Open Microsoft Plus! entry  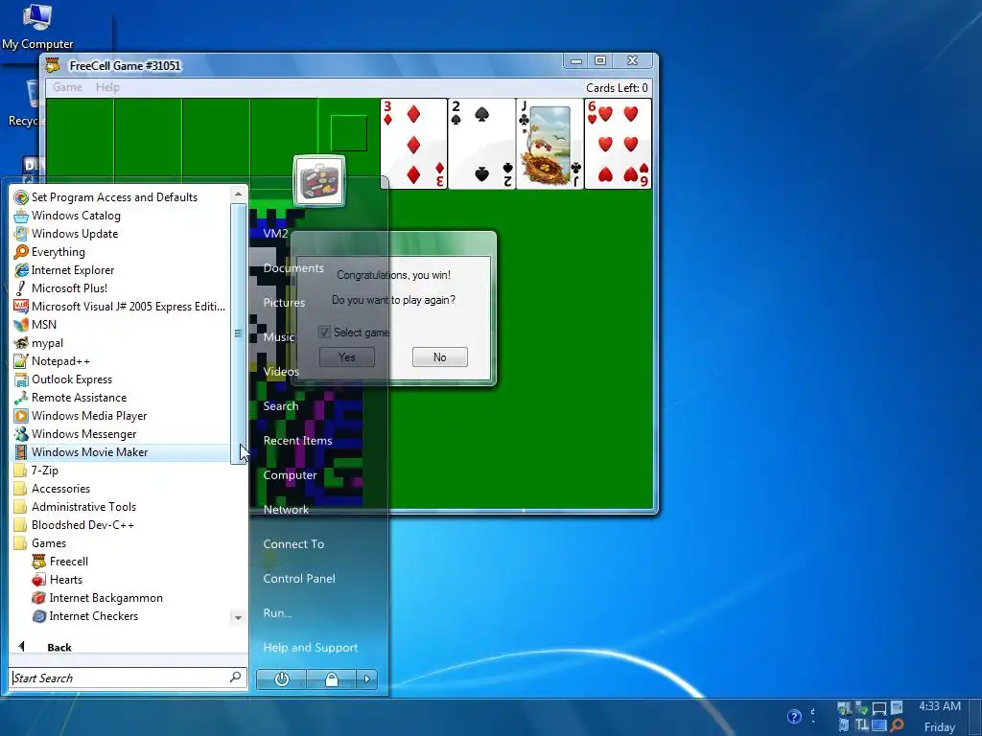(x=60, y=287)
